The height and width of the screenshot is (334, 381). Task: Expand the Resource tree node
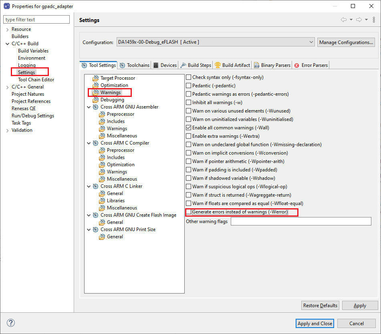7,30
